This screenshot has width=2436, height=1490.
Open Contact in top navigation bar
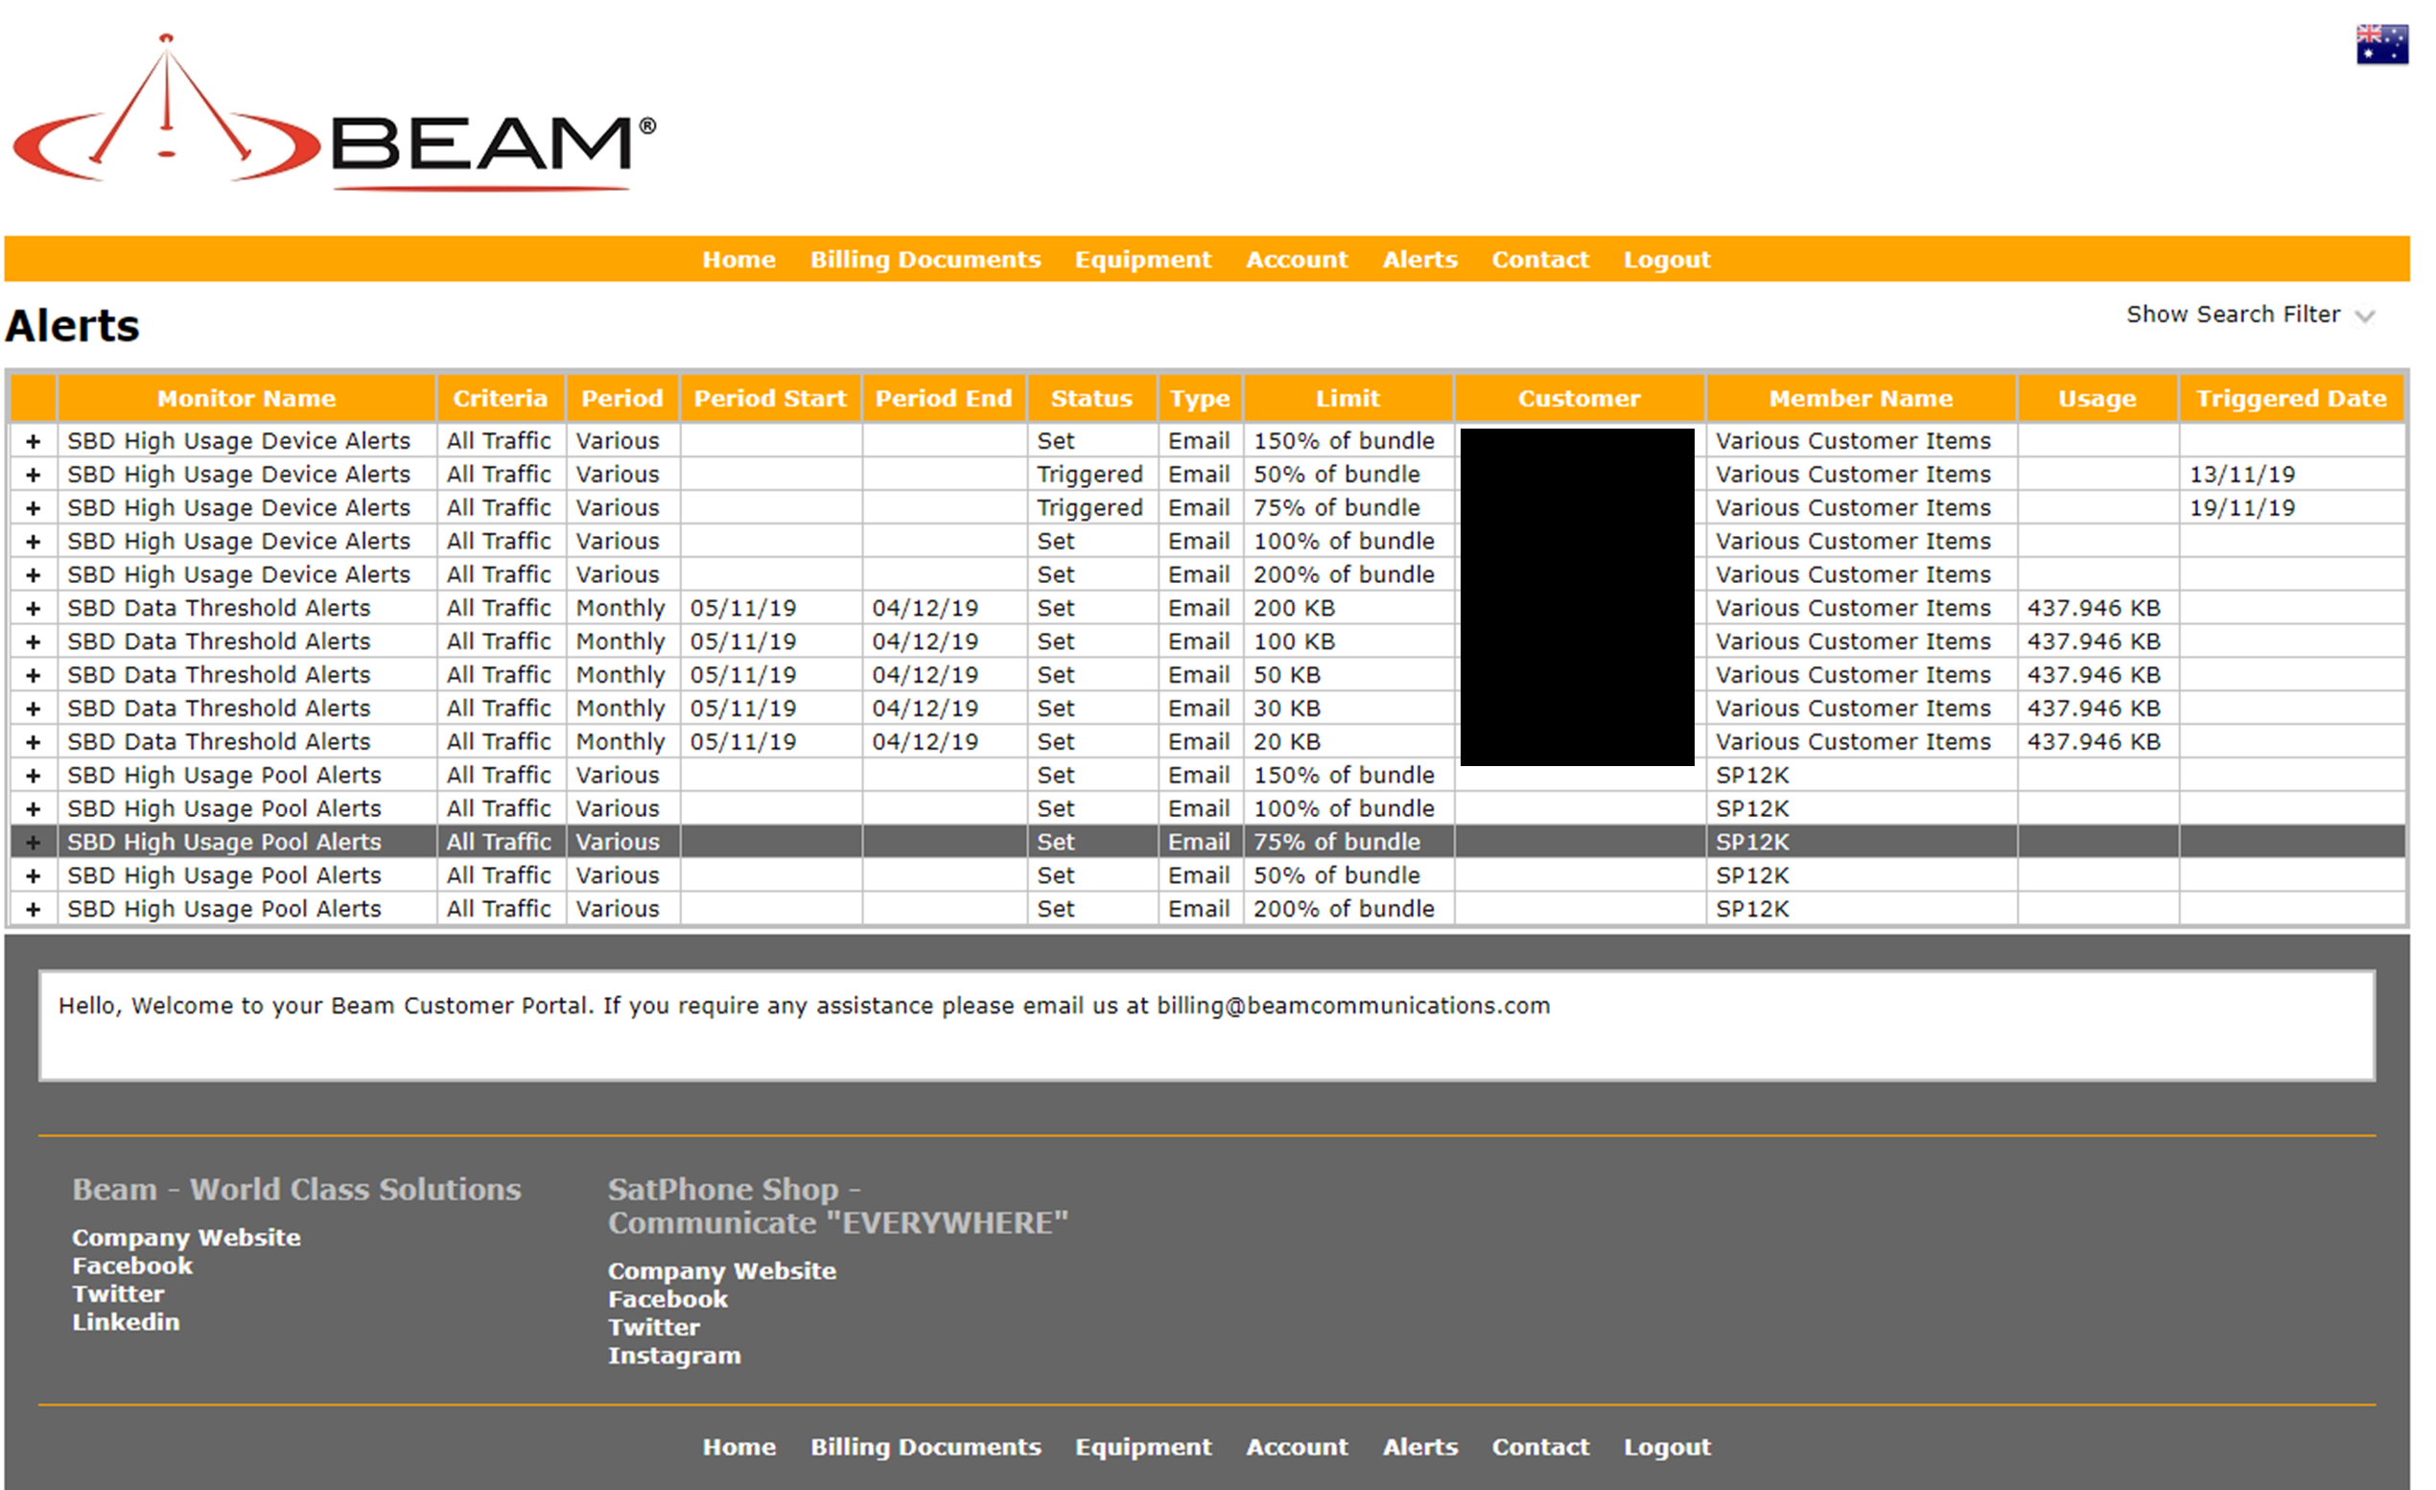pyautogui.click(x=1540, y=259)
